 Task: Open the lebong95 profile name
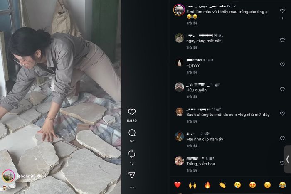coord(26,176)
